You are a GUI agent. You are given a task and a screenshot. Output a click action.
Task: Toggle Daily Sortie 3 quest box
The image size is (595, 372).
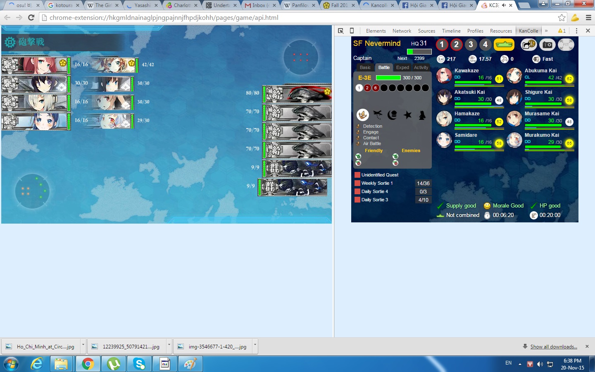click(x=357, y=200)
